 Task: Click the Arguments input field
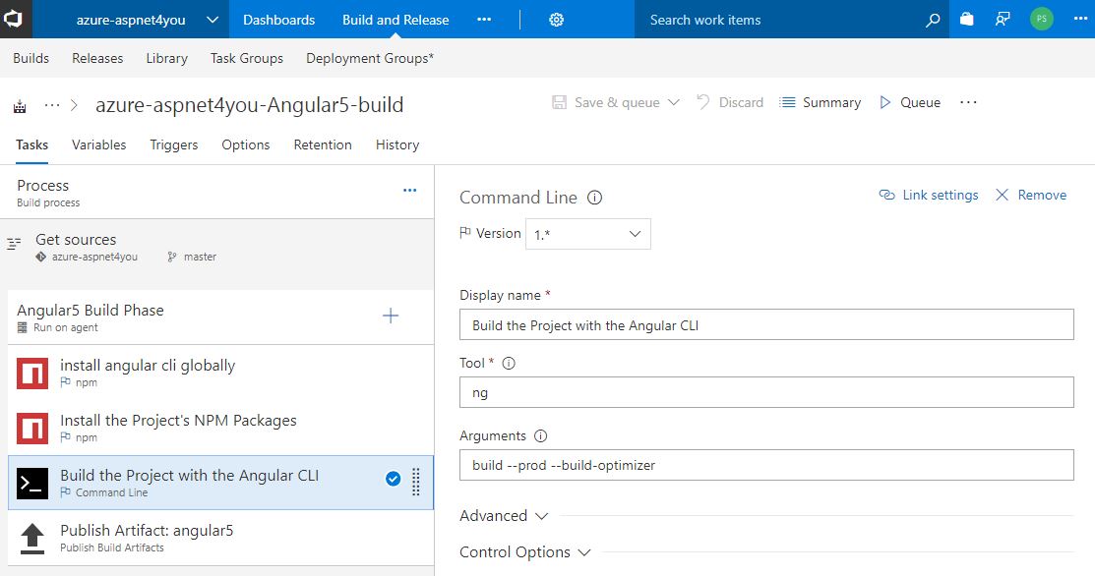tap(766, 465)
